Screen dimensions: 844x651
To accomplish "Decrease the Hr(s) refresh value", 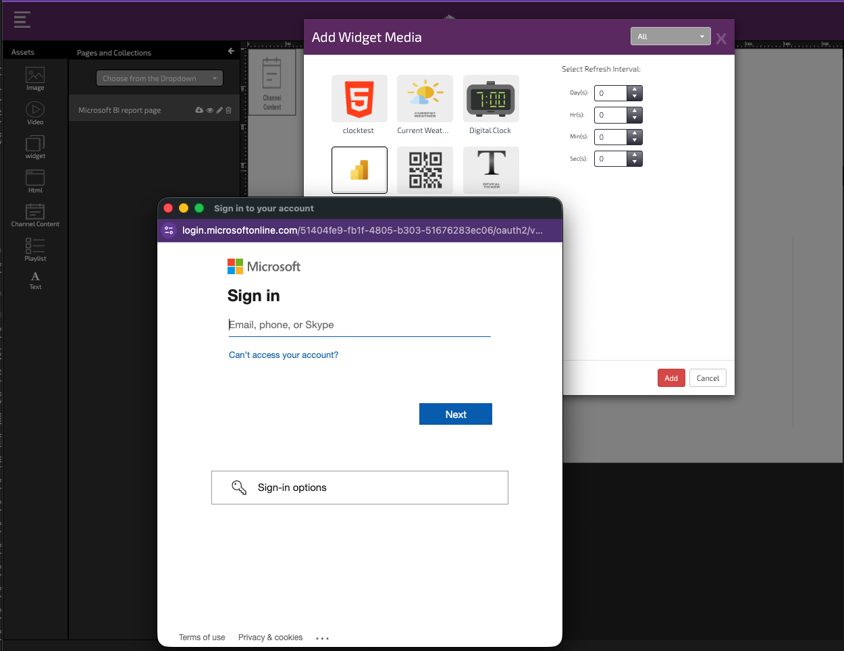I will coord(635,119).
